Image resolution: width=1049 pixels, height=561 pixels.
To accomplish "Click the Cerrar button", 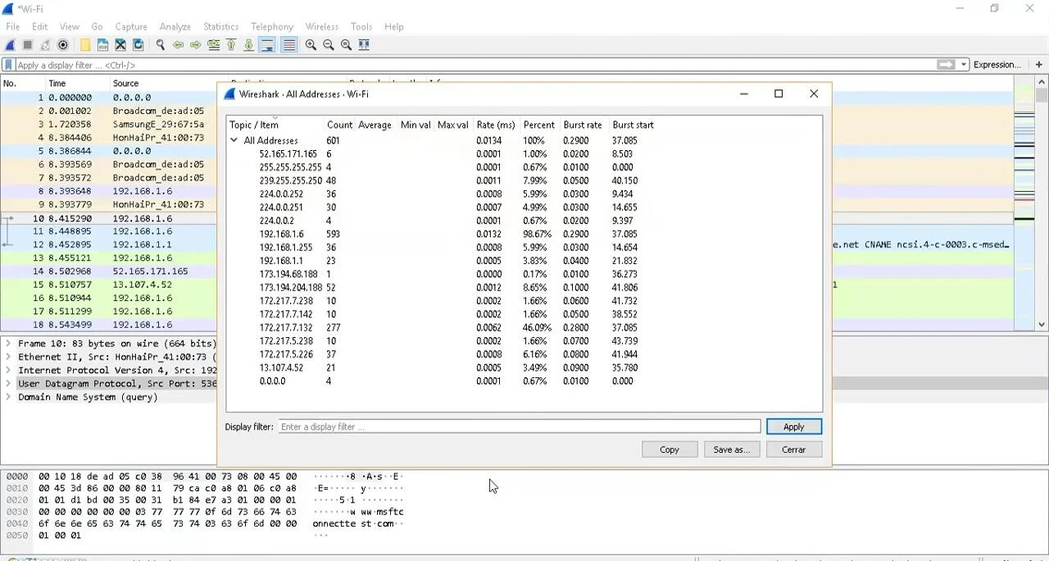I will point(793,449).
